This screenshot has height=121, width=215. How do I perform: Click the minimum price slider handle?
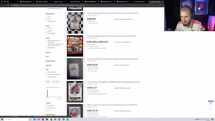46,97
